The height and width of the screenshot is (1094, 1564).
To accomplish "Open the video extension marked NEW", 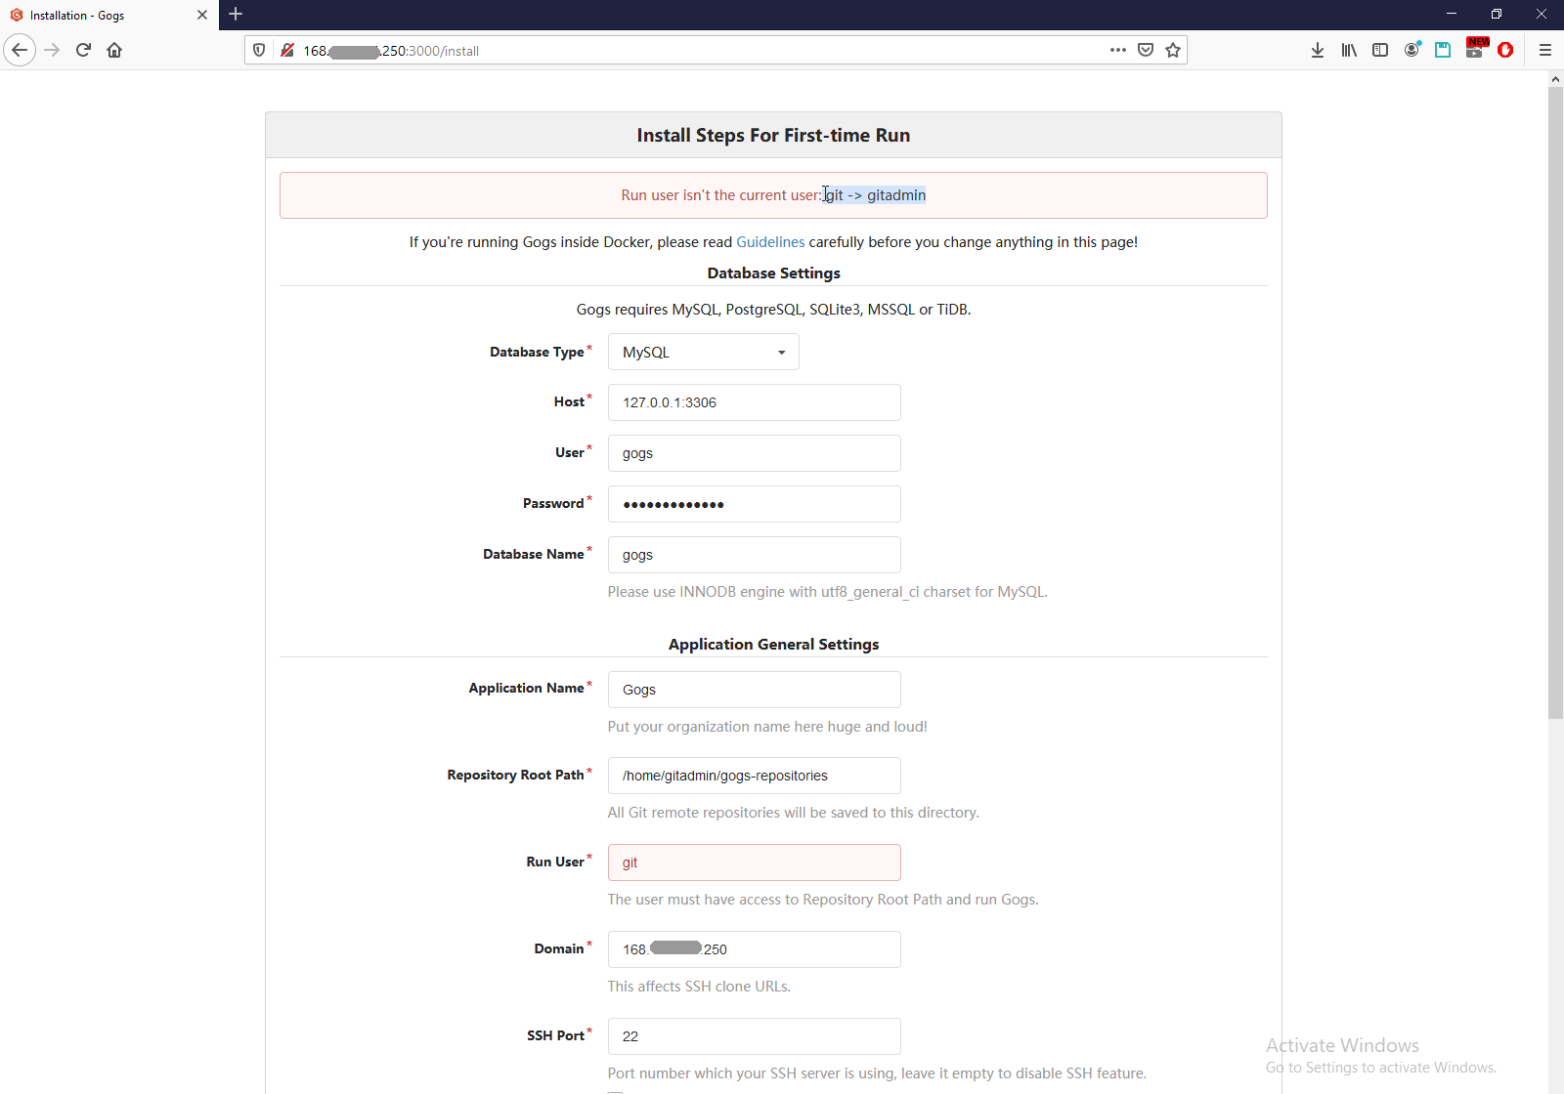I will (x=1475, y=49).
